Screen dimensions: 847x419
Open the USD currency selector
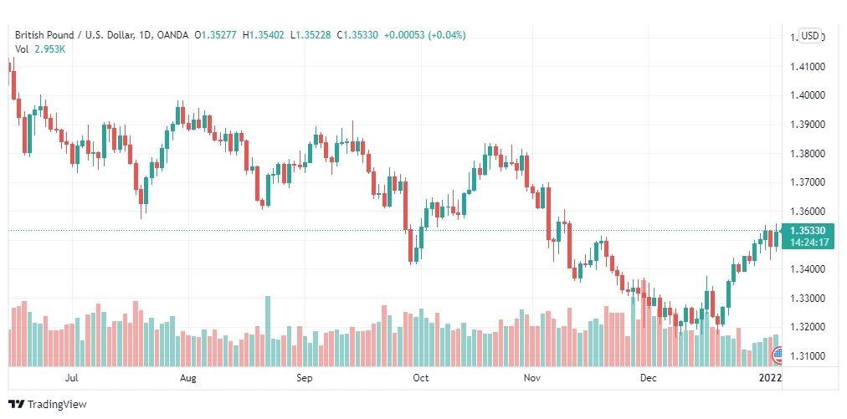tap(809, 36)
